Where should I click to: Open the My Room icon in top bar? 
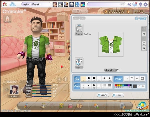tap(12, 4)
